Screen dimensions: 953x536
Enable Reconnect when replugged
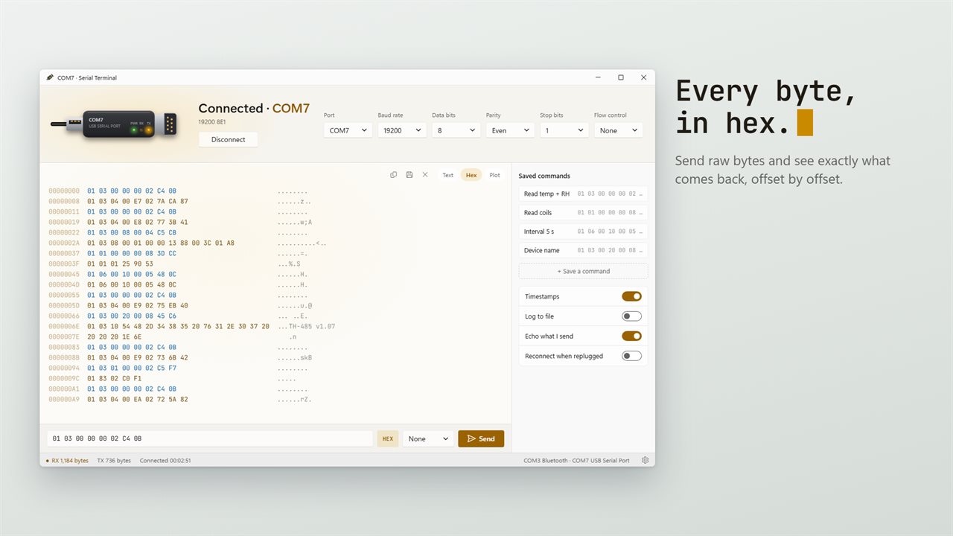point(631,356)
